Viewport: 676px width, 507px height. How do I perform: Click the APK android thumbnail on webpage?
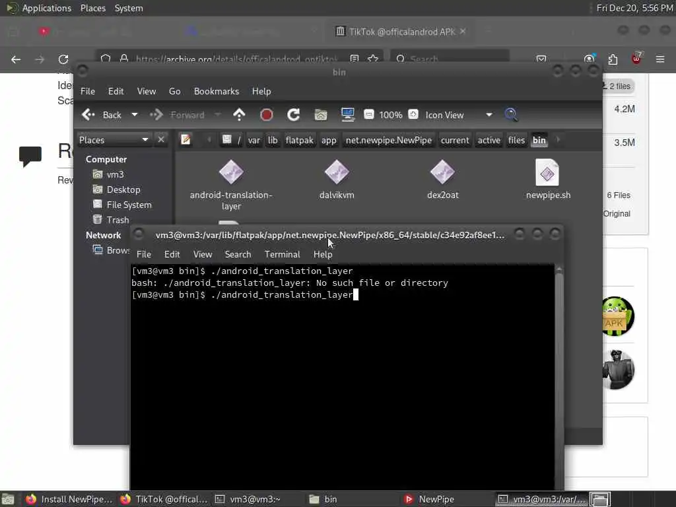617,316
